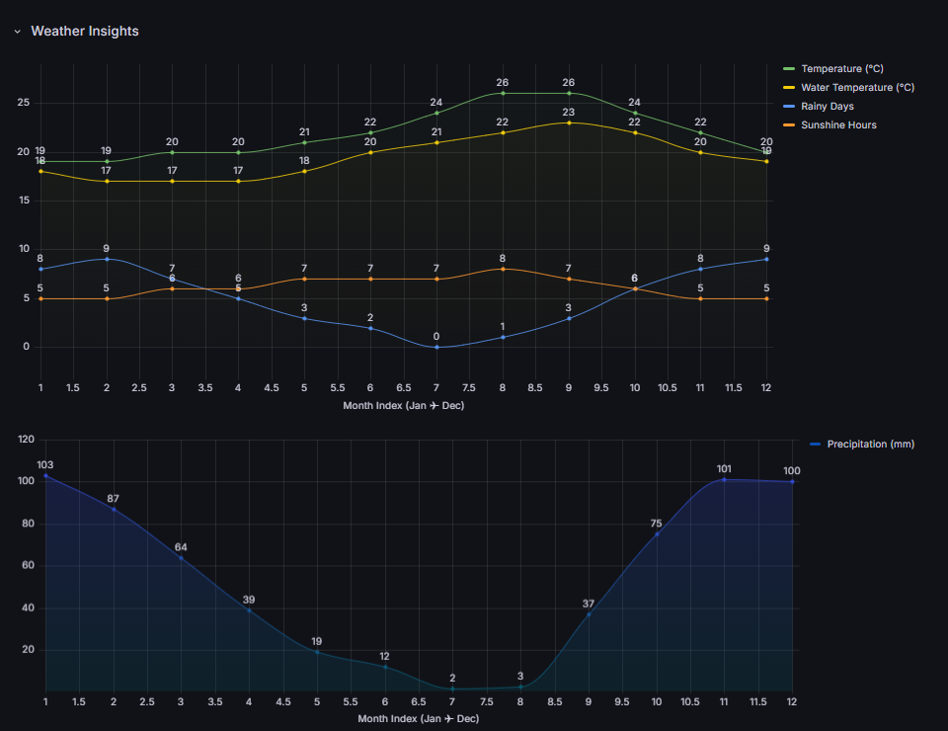Image resolution: width=948 pixels, height=731 pixels.
Task: Click Sunshine Hours 8 point at month 8
Action: (503, 269)
